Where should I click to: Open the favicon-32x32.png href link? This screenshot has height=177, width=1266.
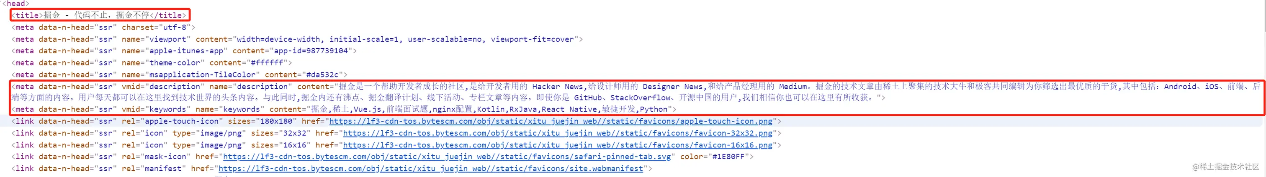click(558, 133)
